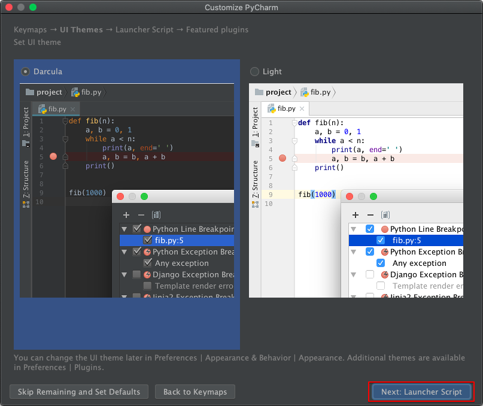Collapse Django Exception Breakpoint node in Darcula preview

pyautogui.click(x=124, y=275)
